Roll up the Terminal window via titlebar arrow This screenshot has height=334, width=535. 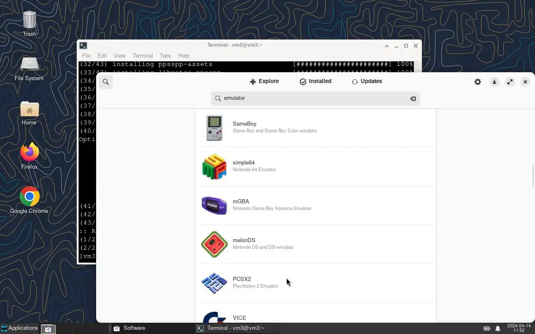pos(387,46)
